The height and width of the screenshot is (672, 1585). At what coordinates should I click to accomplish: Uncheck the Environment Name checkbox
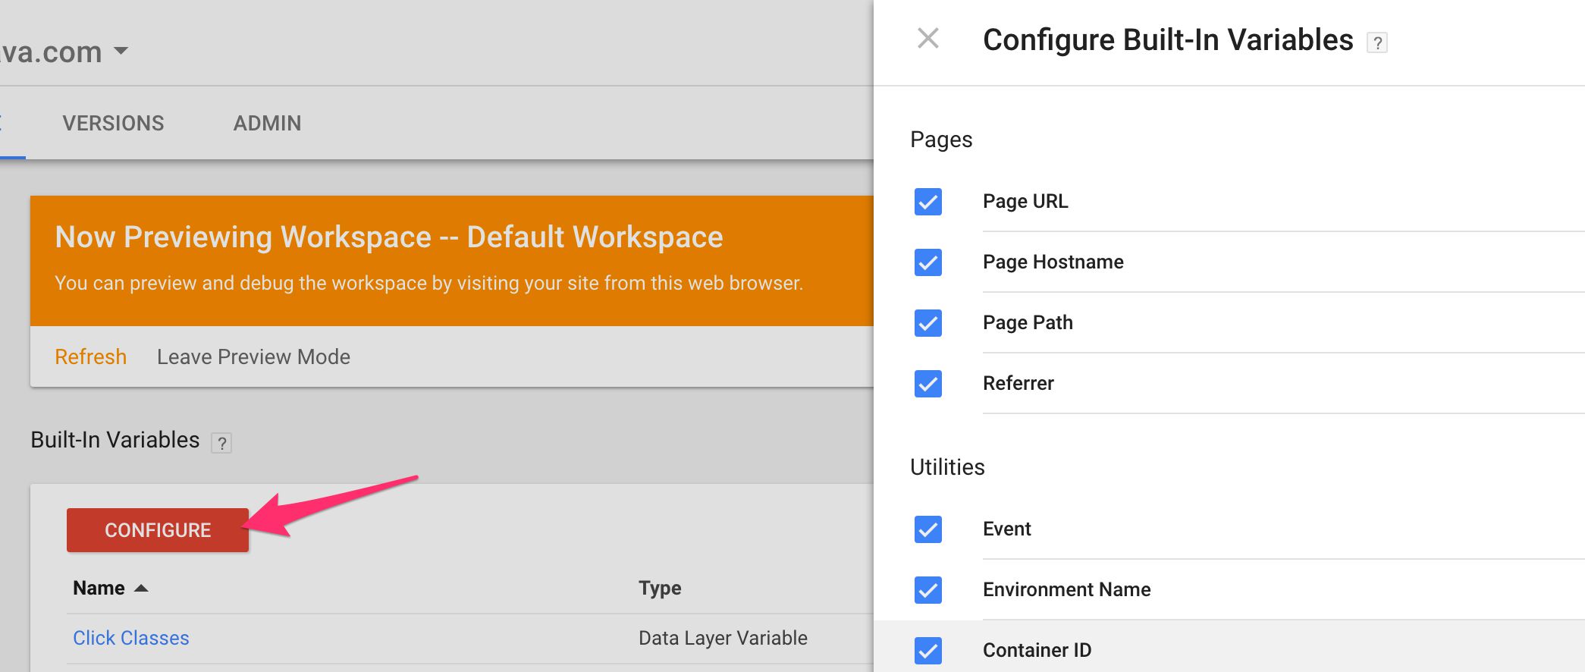click(x=928, y=590)
